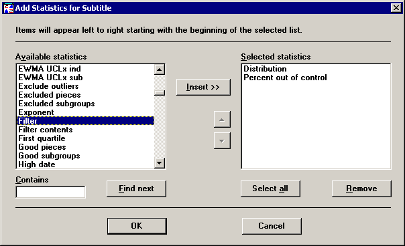Click the available statistics scrollbar thumb
Viewport: 405px width, 246px height.
click(x=160, y=93)
